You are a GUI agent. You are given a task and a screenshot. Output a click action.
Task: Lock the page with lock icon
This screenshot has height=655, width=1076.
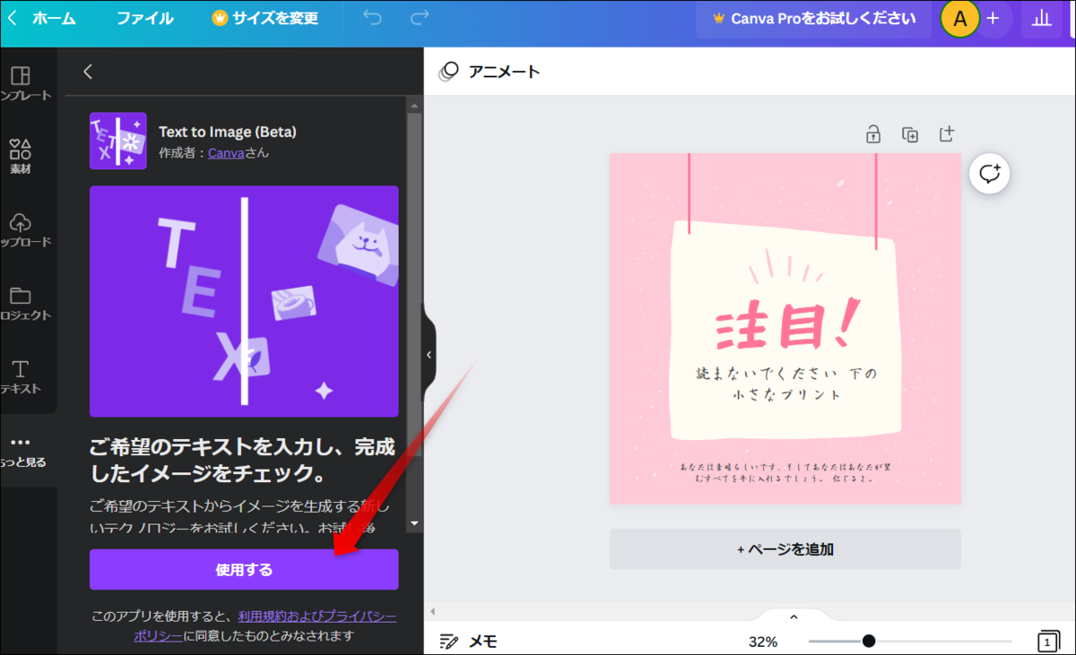point(872,134)
